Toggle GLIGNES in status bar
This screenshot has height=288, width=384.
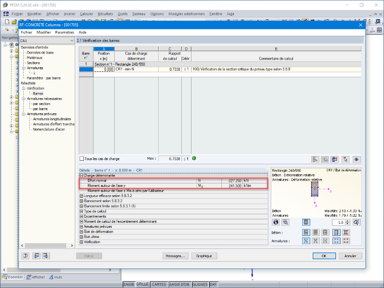(200, 284)
